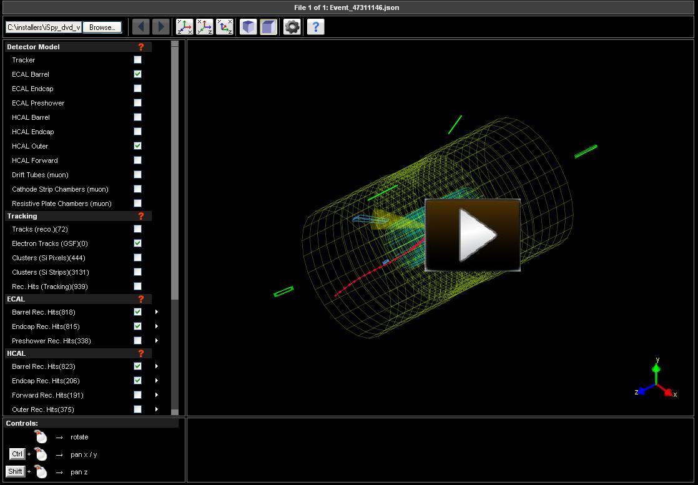Expand ECAL Barrel Rec. Hits arrow
698x485 pixels.
(x=157, y=312)
